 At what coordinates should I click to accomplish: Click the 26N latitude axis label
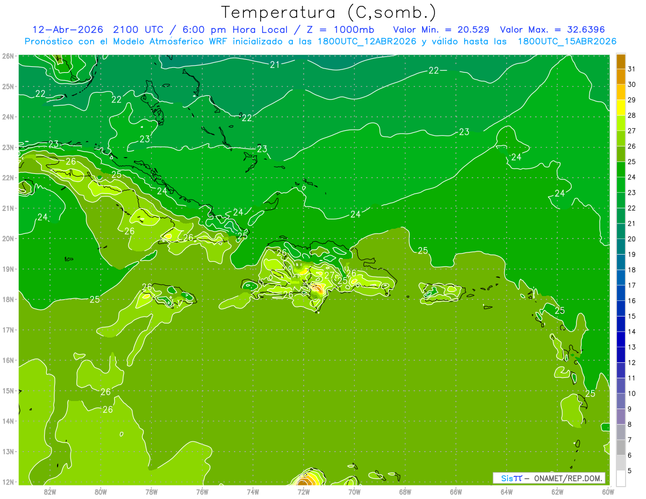8,56
